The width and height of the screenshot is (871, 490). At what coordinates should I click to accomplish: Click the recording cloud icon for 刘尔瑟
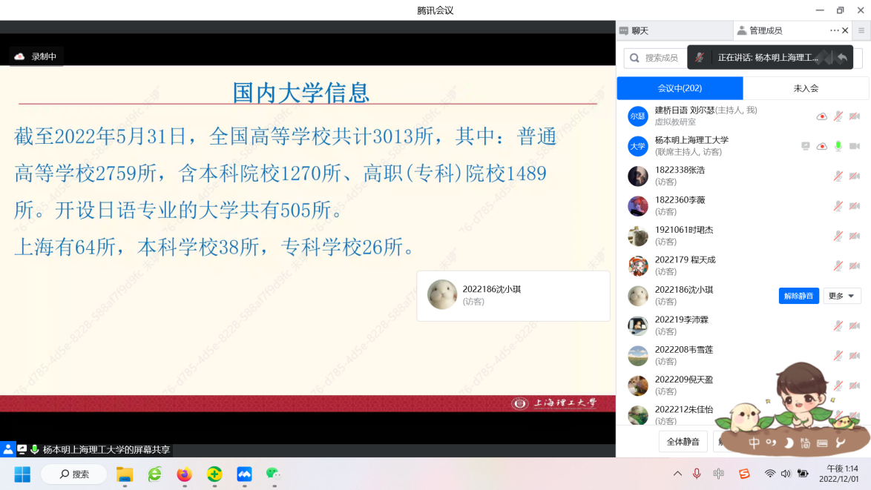(x=821, y=116)
